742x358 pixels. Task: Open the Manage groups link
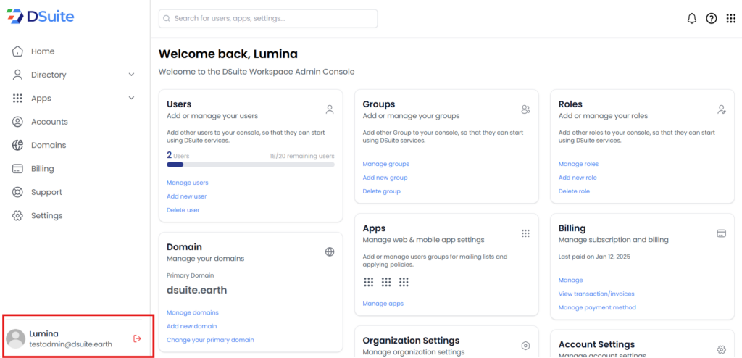point(385,164)
